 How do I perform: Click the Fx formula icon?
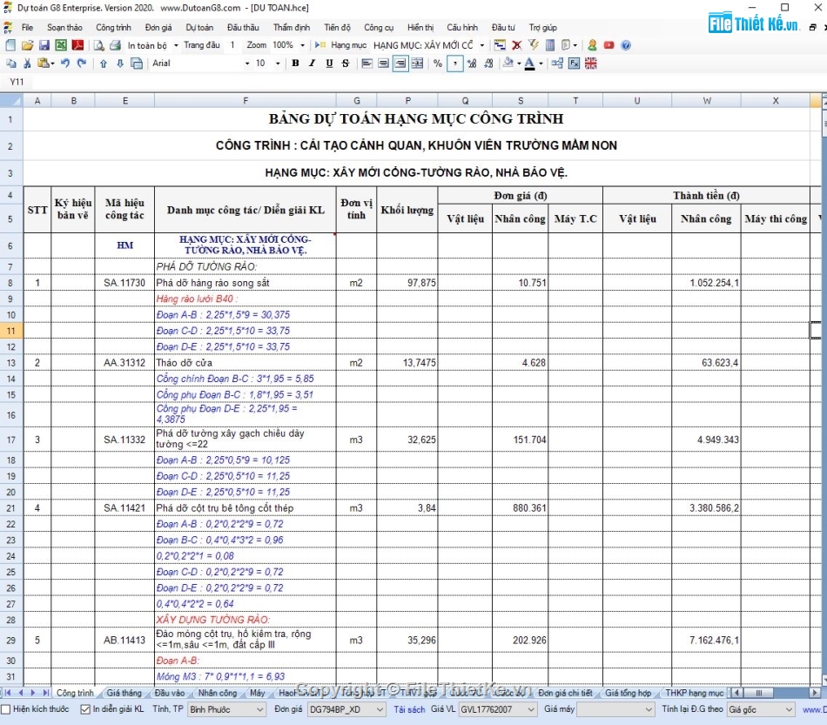575,64
